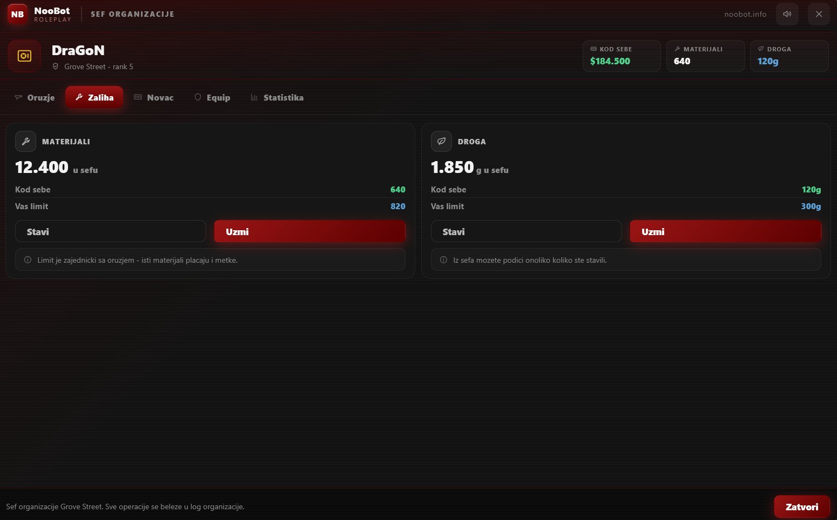
Task: Click the MATERIJALI card heading
Action: point(66,142)
